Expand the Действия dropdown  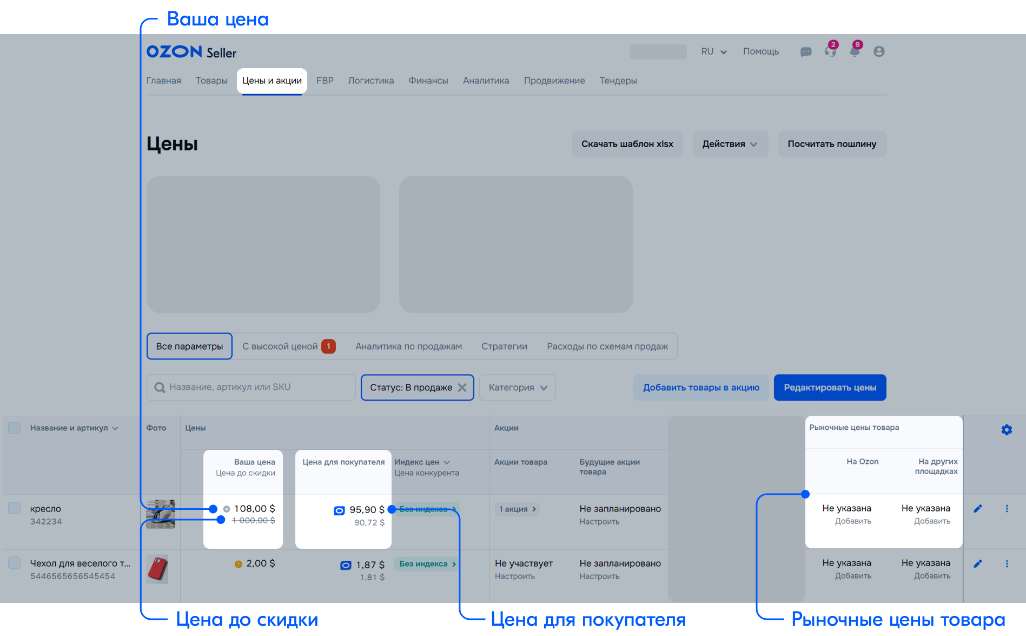pyautogui.click(x=730, y=144)
